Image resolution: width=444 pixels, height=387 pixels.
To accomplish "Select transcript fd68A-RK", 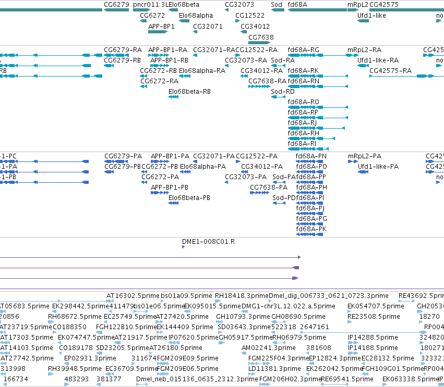I will (303, 71).
